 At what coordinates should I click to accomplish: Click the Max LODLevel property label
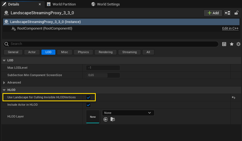pyautogui.click(x=17, y=68)
